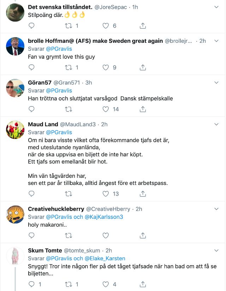Reply to Det svenska tillståndet's tweet
This screenshot has width=226, height=291.
point(31,26)
